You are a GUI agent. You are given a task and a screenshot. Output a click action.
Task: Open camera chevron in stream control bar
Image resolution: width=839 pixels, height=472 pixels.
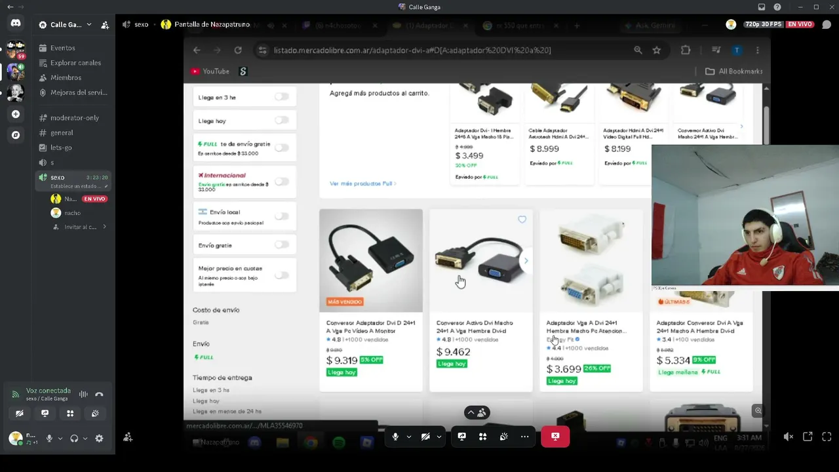tap(439, 437)
